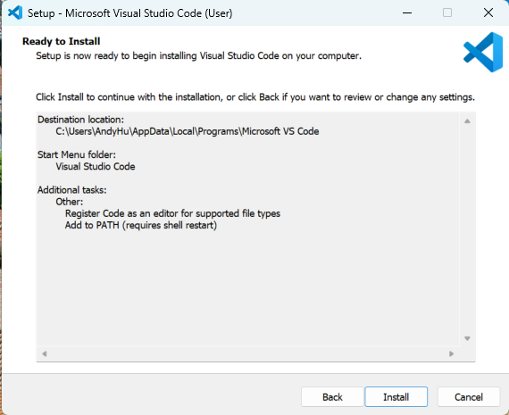Image resolution: width=509 pixels, height=415 pixels.
Task: Minimize the Setup window
Action: pyautogui.click(x=407, y=13)
